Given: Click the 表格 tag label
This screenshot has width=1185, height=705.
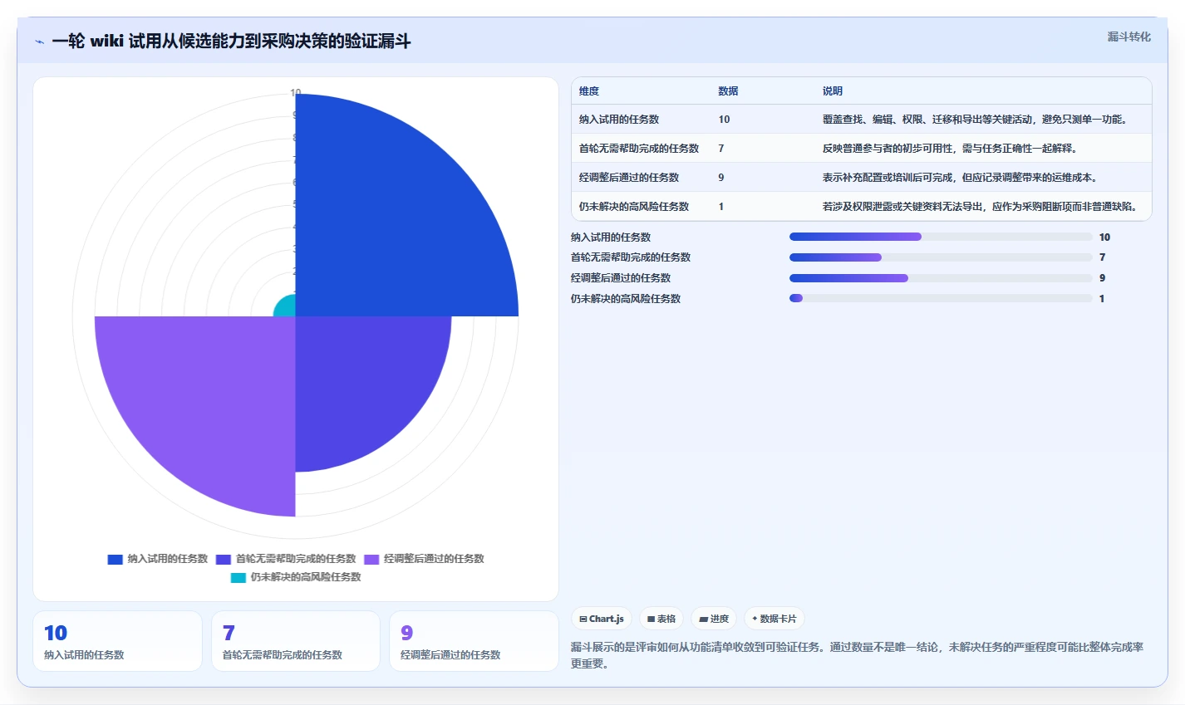Looking at the screenshot, I should (x=666, y=619).
